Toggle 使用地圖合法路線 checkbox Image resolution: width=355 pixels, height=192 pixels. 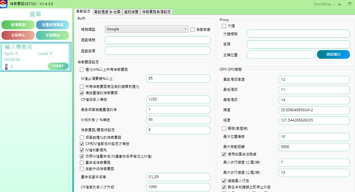click(x=224, y=154)
